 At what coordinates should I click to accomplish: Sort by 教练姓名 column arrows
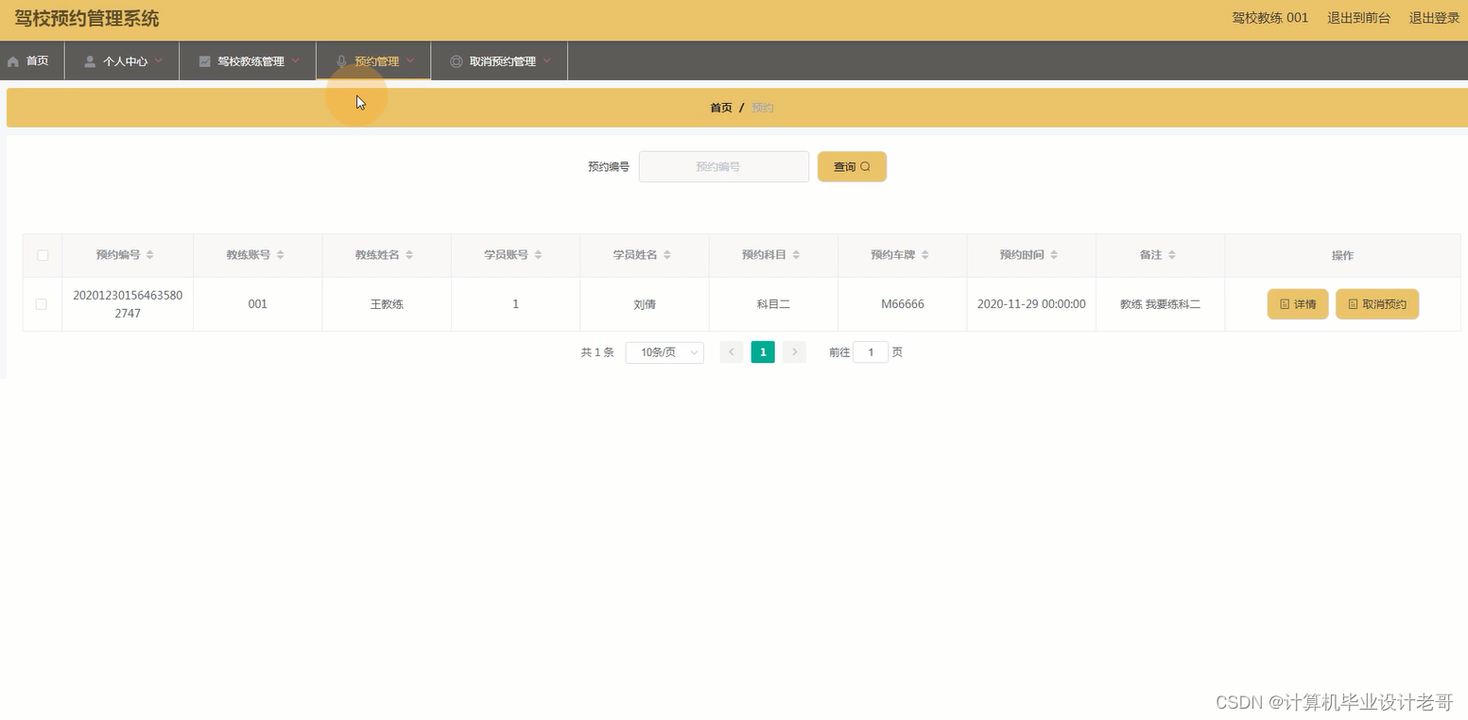click(x=409, y=255)
